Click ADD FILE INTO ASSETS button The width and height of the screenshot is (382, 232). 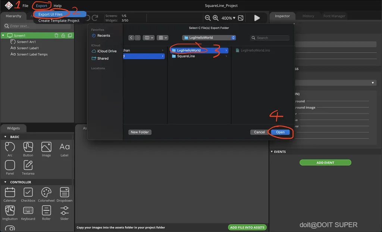[247, 228]
